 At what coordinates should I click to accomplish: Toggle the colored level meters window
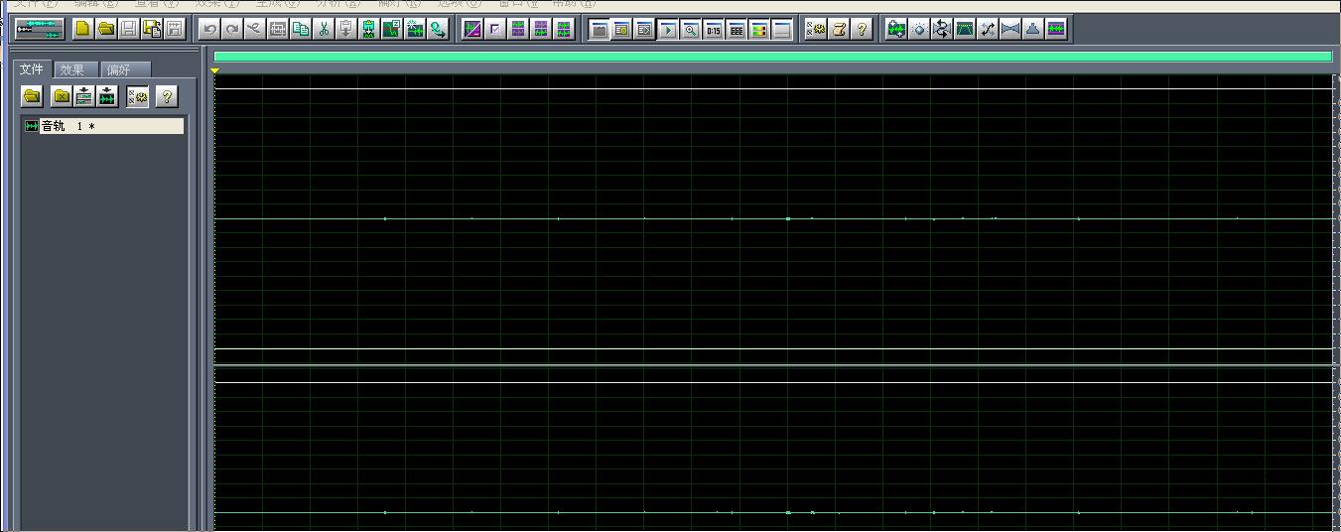(759, 29)
